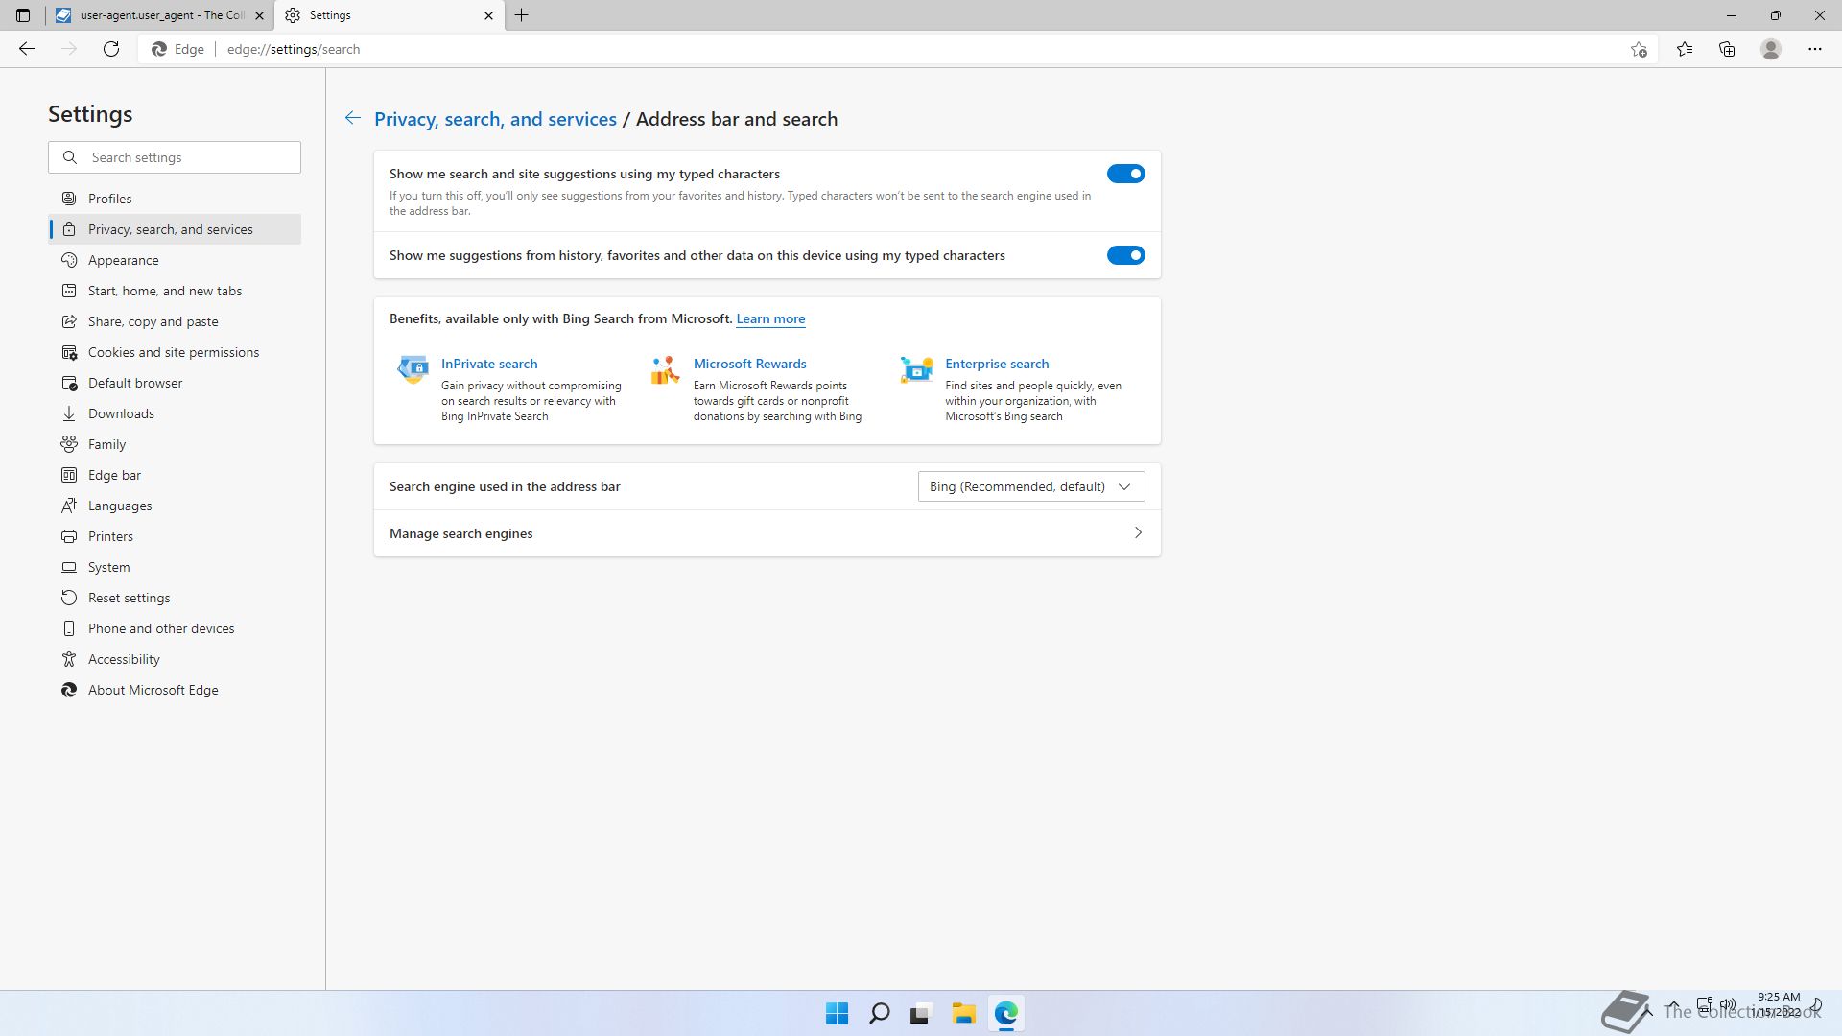This screenshot has width=1842, height=1036.
Task: Open the Enterprise search link
Action: (x=997, y=364)
